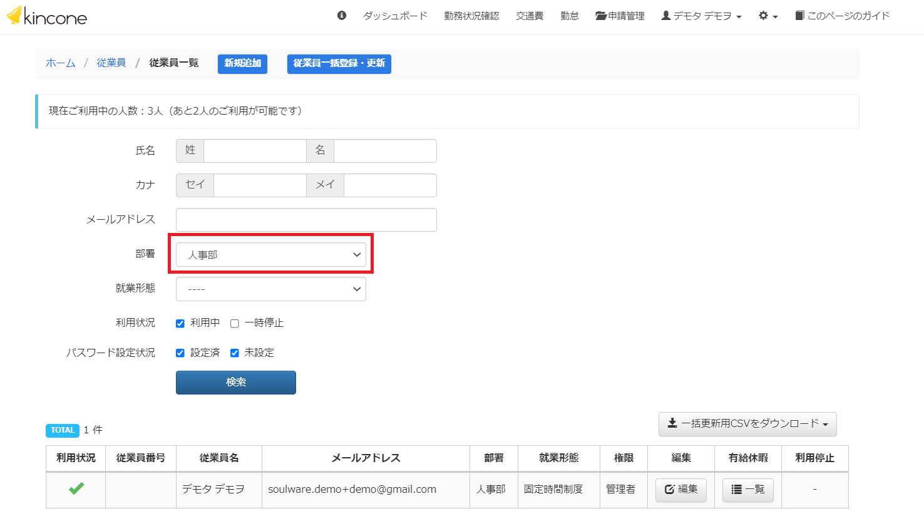Screen dimensions: 924x516
Task: Open ダッシュボード page
Action: pos(395,16)
